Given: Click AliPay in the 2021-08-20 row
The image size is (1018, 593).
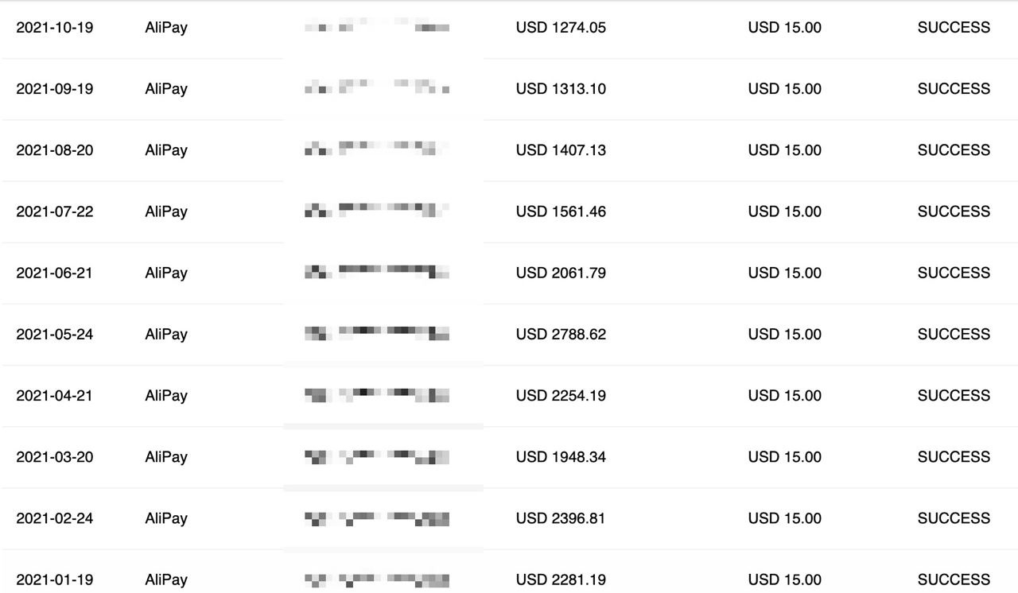Looking at the screenshot, I should click(166, 150).
